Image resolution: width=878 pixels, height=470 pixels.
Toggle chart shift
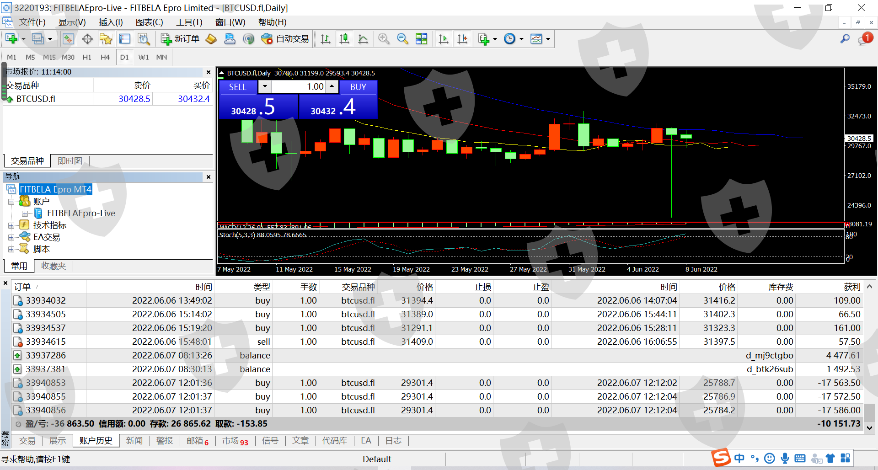click(x=462, y=39)
